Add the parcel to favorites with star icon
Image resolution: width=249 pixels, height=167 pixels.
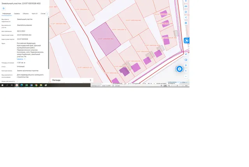4,9
